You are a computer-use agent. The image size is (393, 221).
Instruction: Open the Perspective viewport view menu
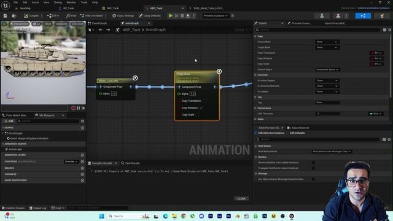tap(19, 24)
